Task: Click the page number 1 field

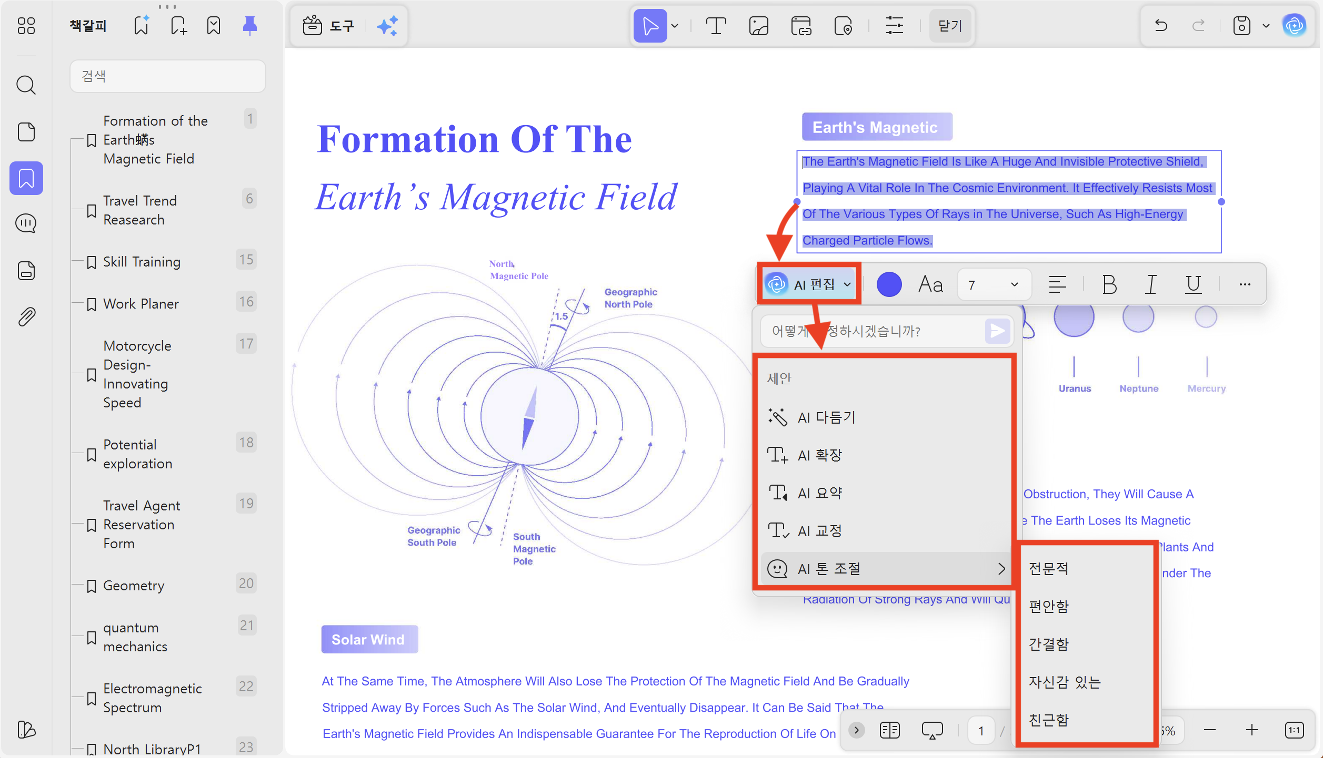Action: tap(981, 731)
